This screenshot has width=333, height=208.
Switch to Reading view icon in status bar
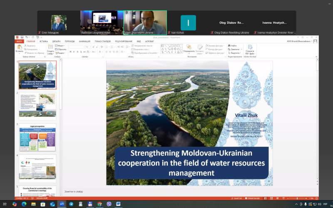tap(277, 198)
